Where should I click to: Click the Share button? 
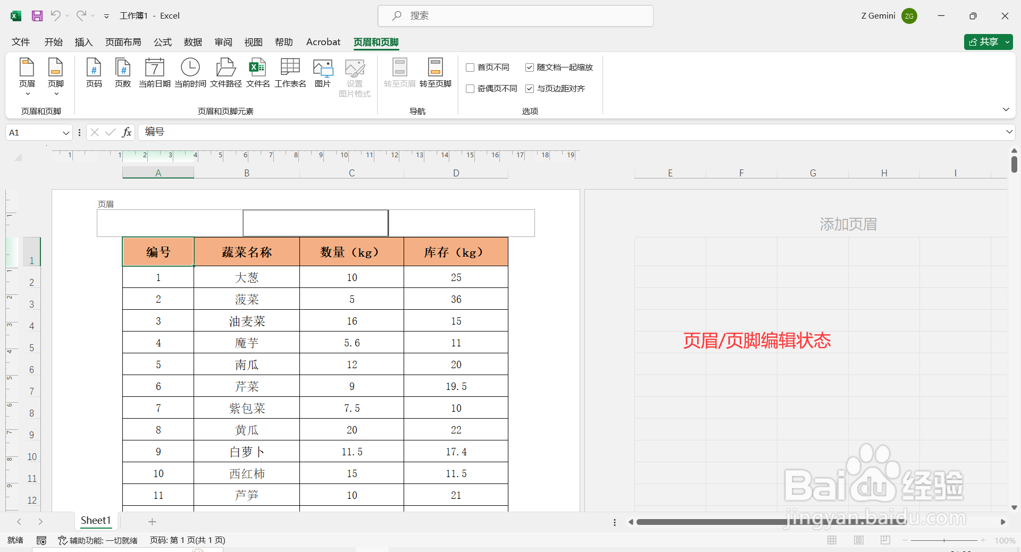click(x=984, y=42)
